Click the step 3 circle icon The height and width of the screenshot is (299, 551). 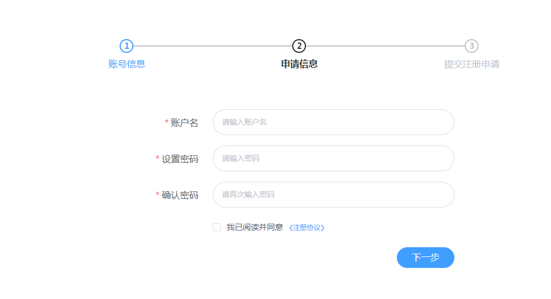472,46
